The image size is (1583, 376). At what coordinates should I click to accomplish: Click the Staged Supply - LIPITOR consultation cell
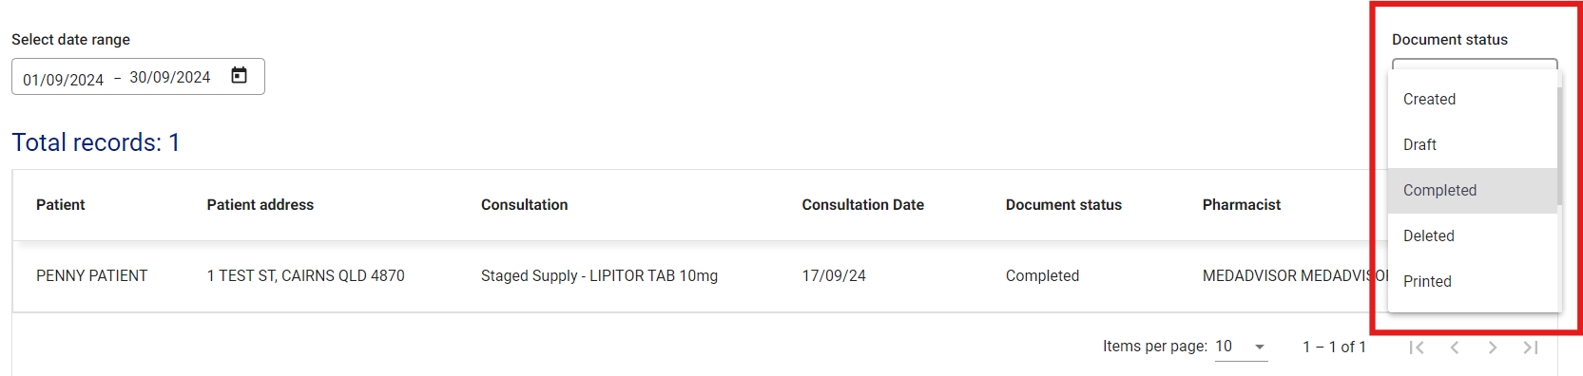coord(599,275)
